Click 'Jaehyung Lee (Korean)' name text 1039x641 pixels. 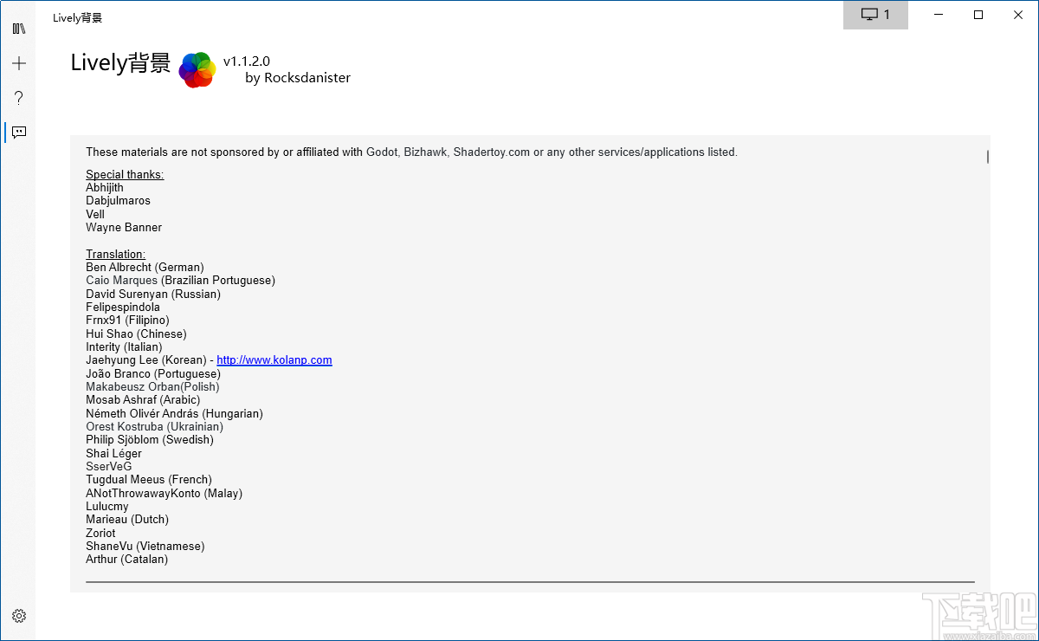click(146, 360)
